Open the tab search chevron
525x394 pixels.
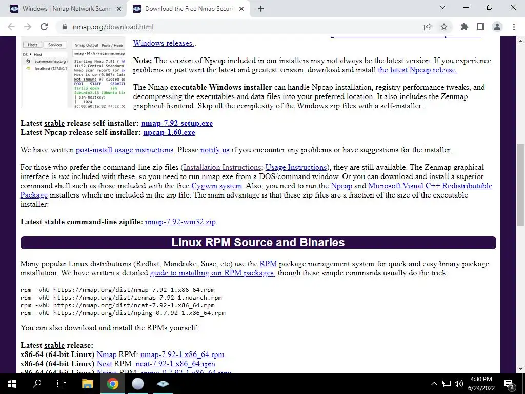click(x=442, y=7)
